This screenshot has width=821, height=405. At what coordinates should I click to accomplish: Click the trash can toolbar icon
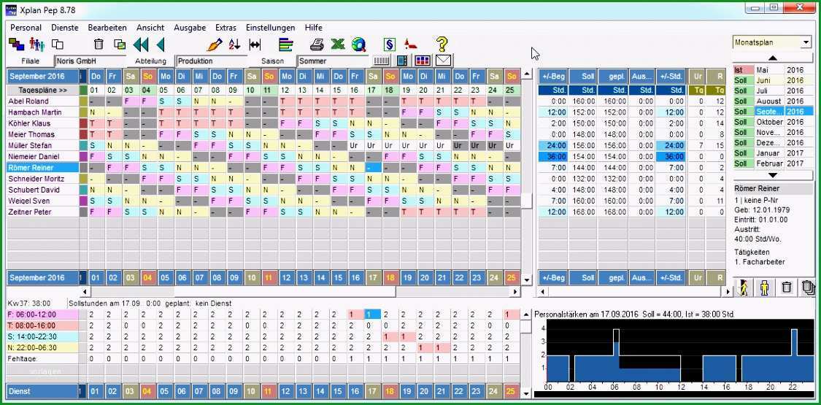pyautogui.click(x=99, y=45)
